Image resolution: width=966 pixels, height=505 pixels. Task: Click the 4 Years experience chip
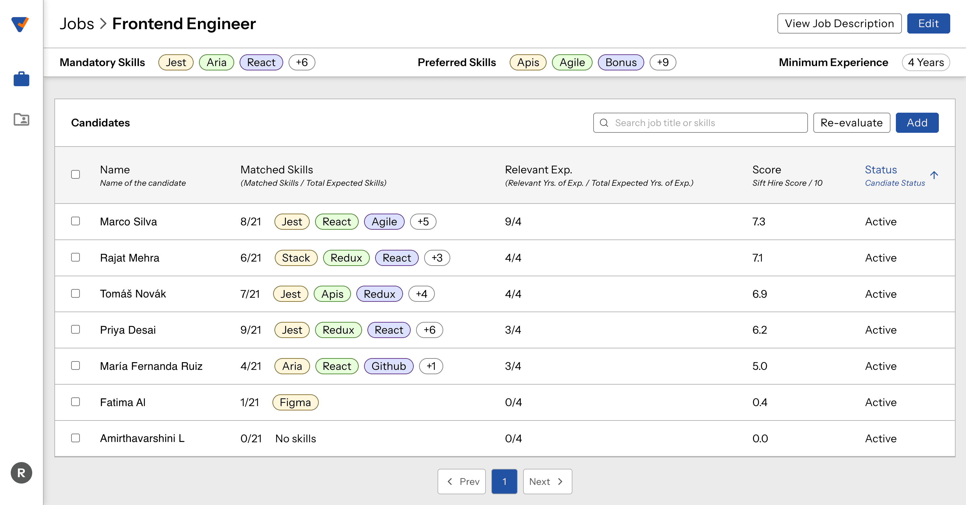coord(926,62)
